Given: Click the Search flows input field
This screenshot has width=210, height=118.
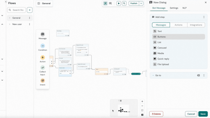Looking at the screenshot, I should click(19, 10).
